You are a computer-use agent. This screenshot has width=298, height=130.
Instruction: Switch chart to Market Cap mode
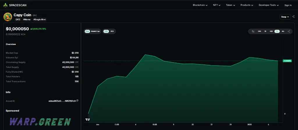(x=95, y=31)
